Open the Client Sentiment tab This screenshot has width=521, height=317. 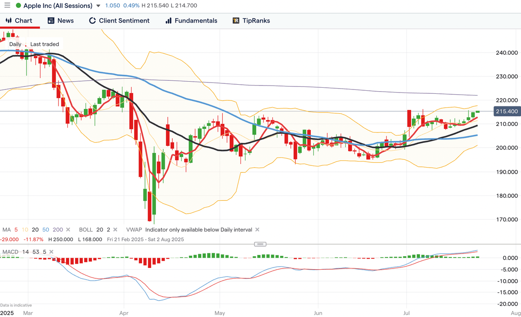coord(119,20)
